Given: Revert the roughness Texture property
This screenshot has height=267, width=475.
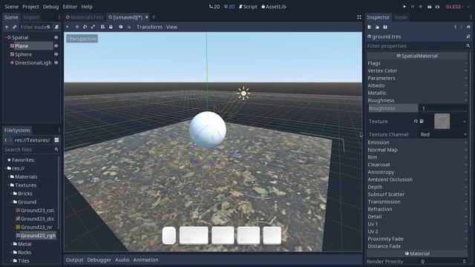Looking at the screenshot, I should click(x=416, y=122).
